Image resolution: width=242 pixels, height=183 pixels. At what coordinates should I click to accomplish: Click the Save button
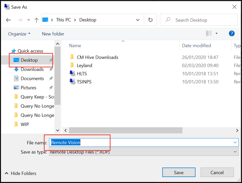178,173
